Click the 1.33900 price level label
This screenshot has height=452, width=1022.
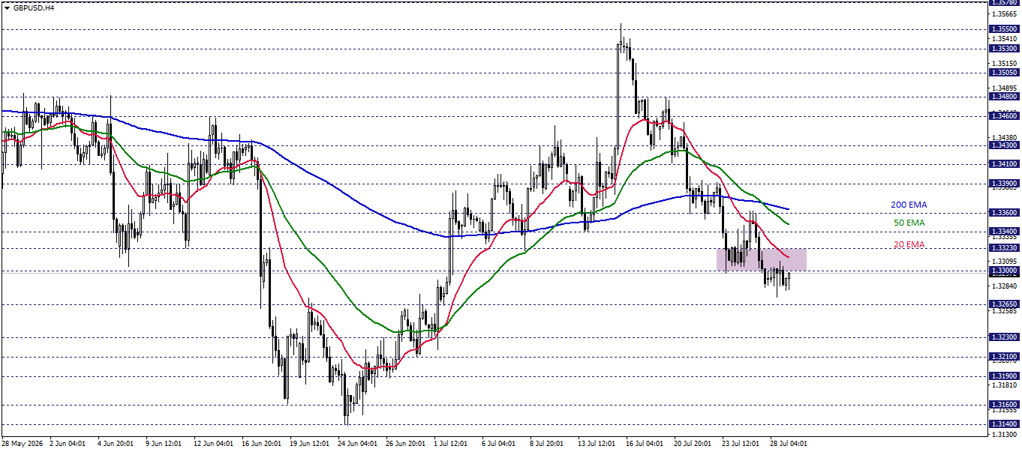pos(1004,184)
